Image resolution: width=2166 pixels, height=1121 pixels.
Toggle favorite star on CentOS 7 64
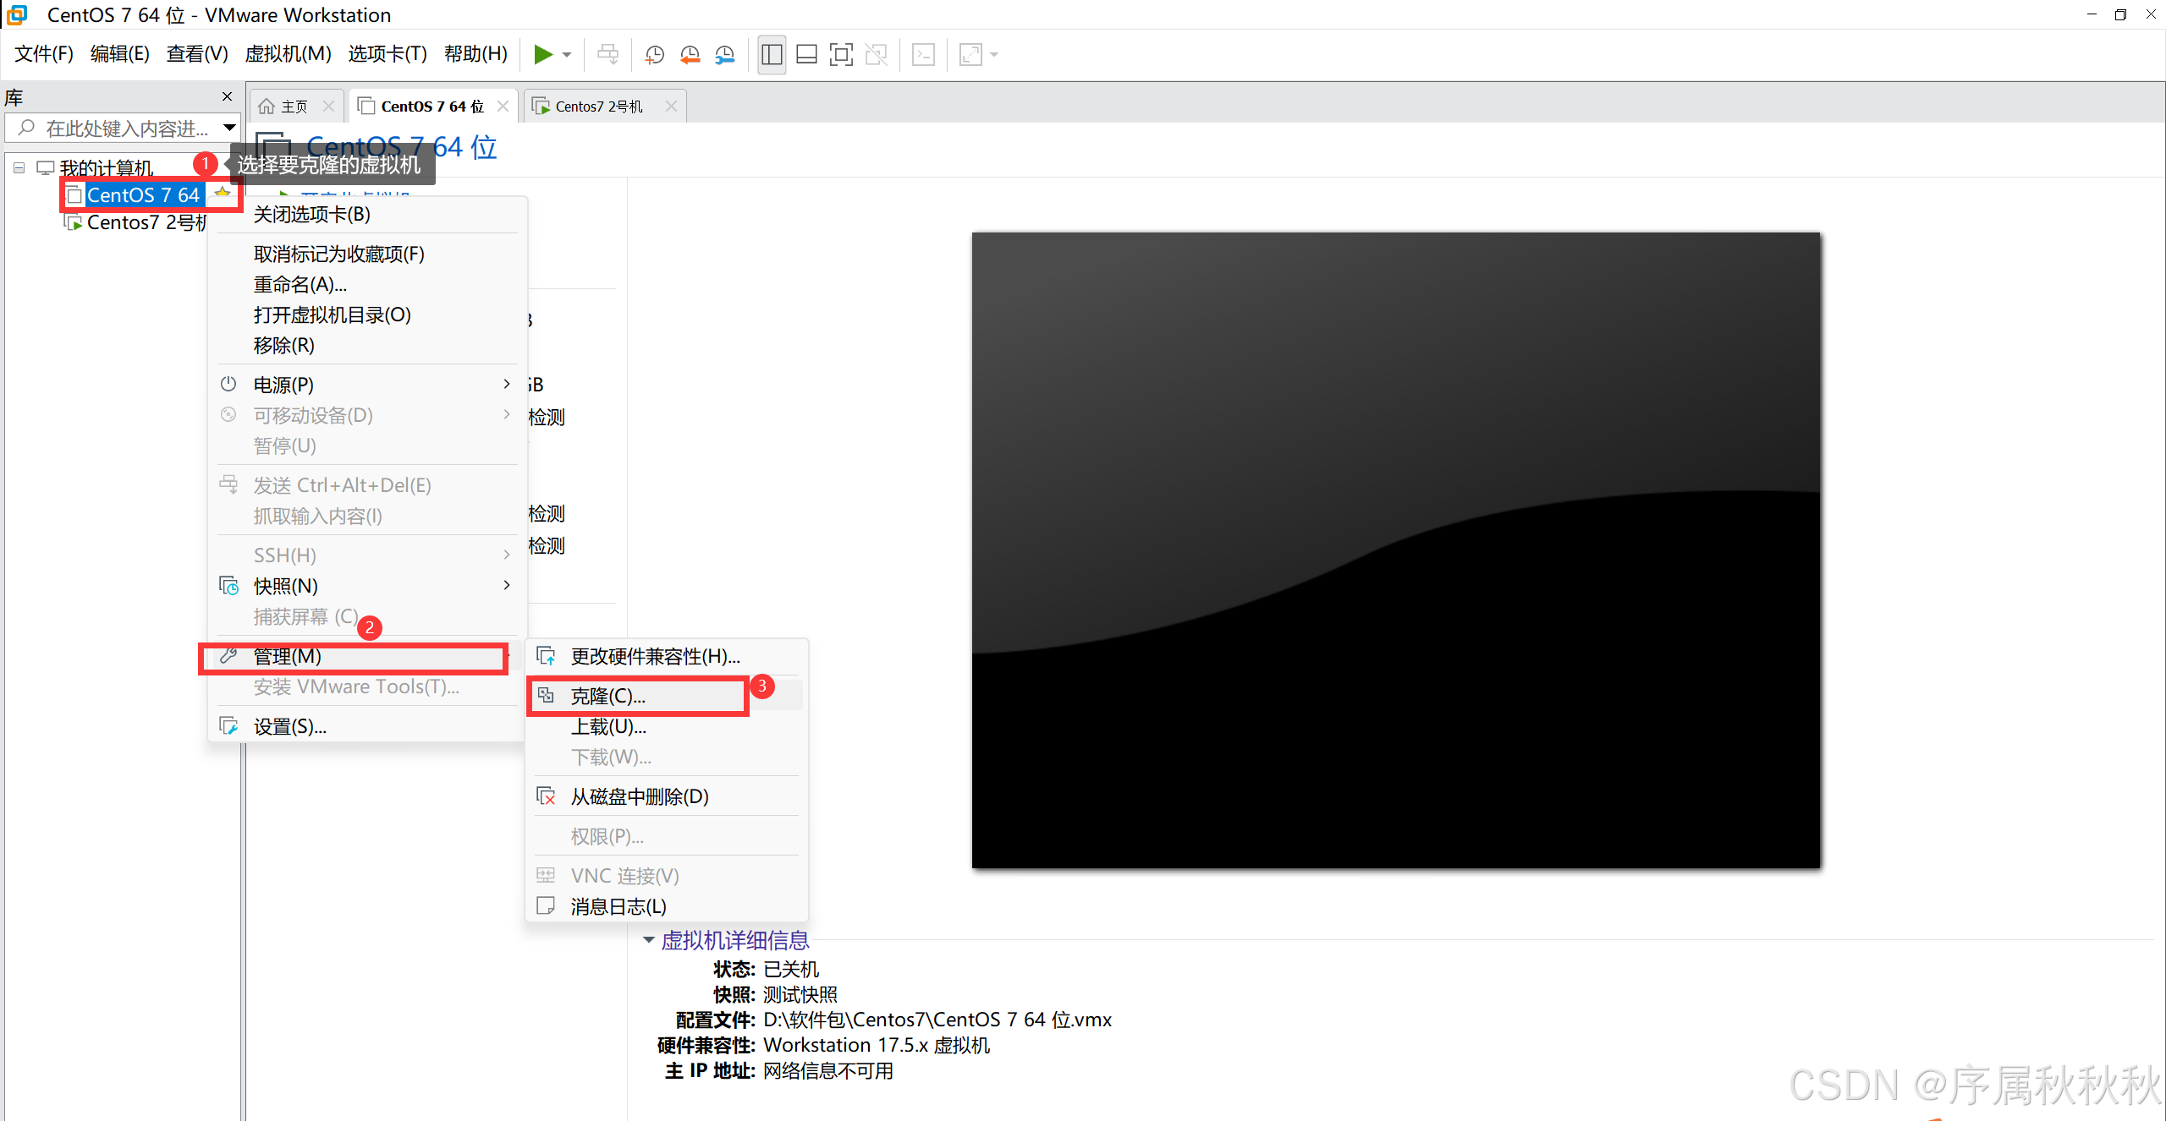223,194
